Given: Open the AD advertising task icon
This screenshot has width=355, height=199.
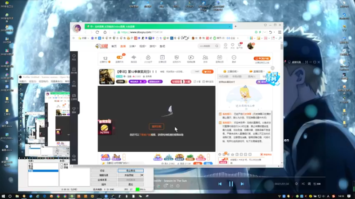Looking at the screenshot, I should [x=219, y=57].
